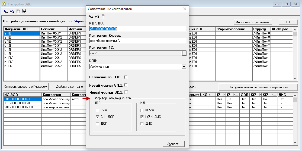Click the ДОП column header in lower table
Image resolution: width=302 pixels, height=151 pixels.
pyautogui.click(x=245, y=95)
